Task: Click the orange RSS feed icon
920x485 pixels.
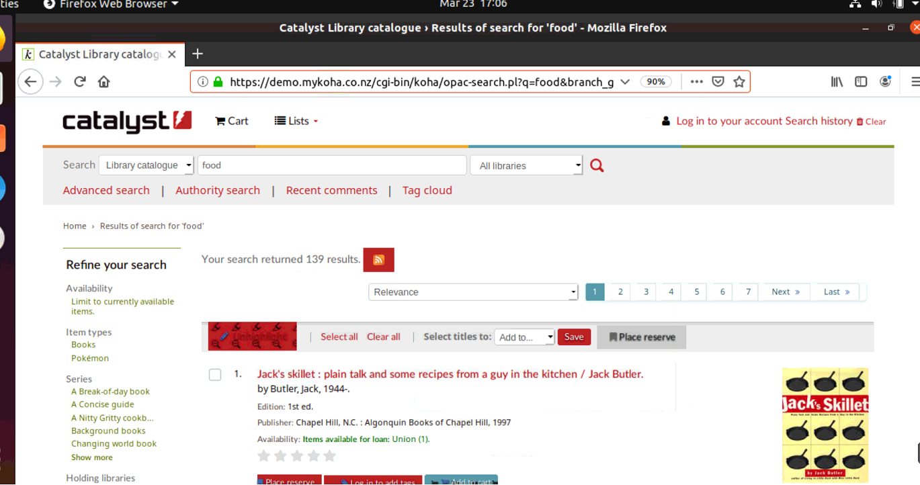Action: 378,260
